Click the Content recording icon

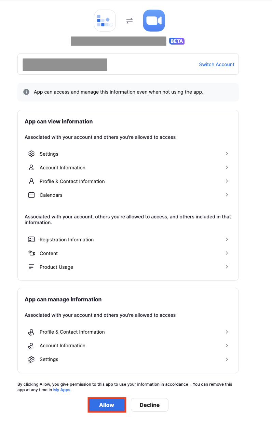point(31,253)
